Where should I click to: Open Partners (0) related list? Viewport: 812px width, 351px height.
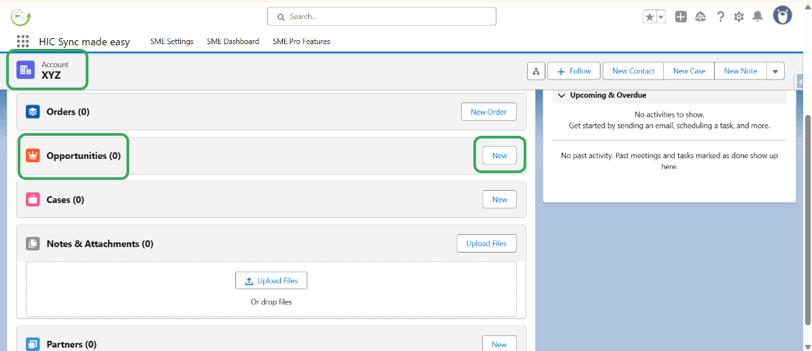click(71, 344)
